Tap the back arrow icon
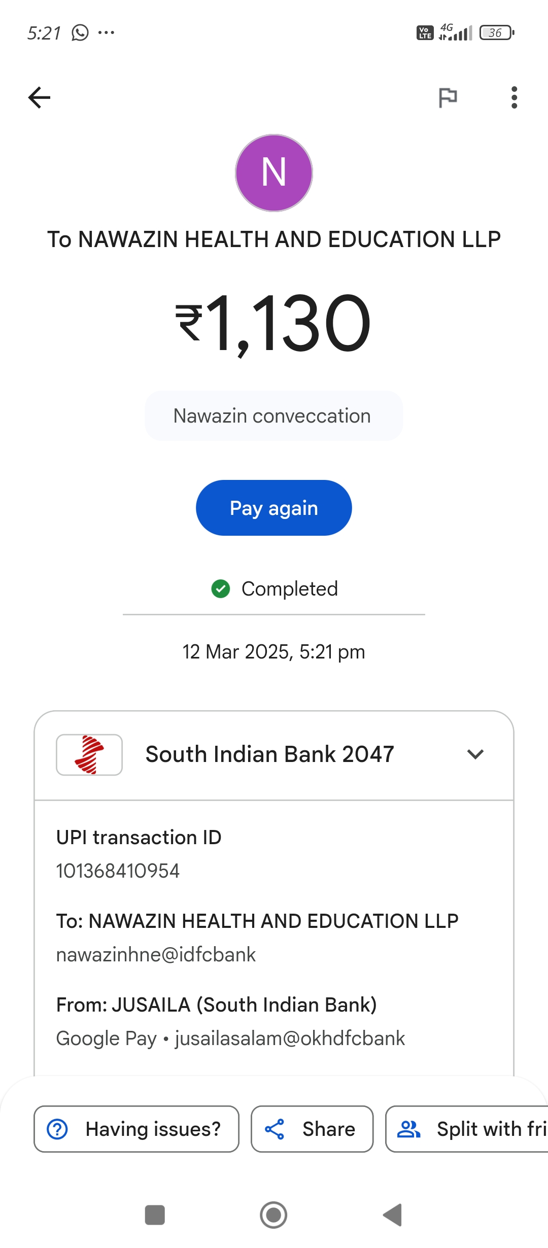This screenshot has width=548, height=1248. click(x=39, y=97)
